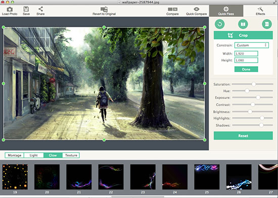This screenshot has width=278, height=198.
Task: Click the horizontal scrollbar under the thumbnails
Action: 137,196
